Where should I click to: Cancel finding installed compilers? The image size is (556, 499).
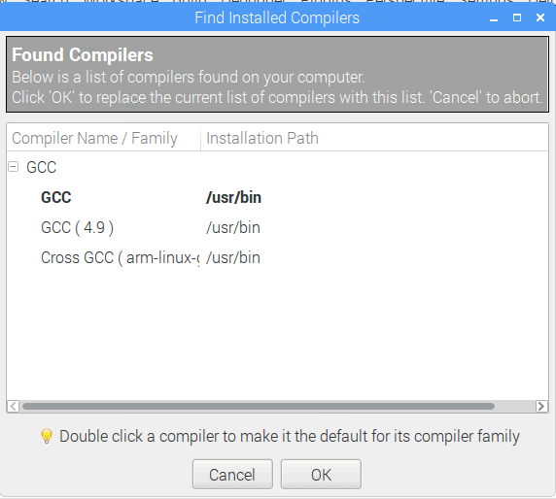[x=232, y=474]
